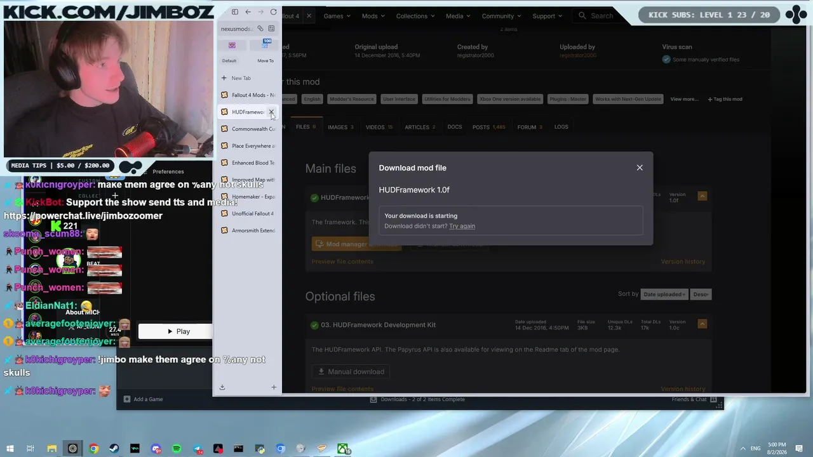Open the Windows Start menu
This screenshot has height=457, width=813.
pyautogui.click(x=10, y=449)
